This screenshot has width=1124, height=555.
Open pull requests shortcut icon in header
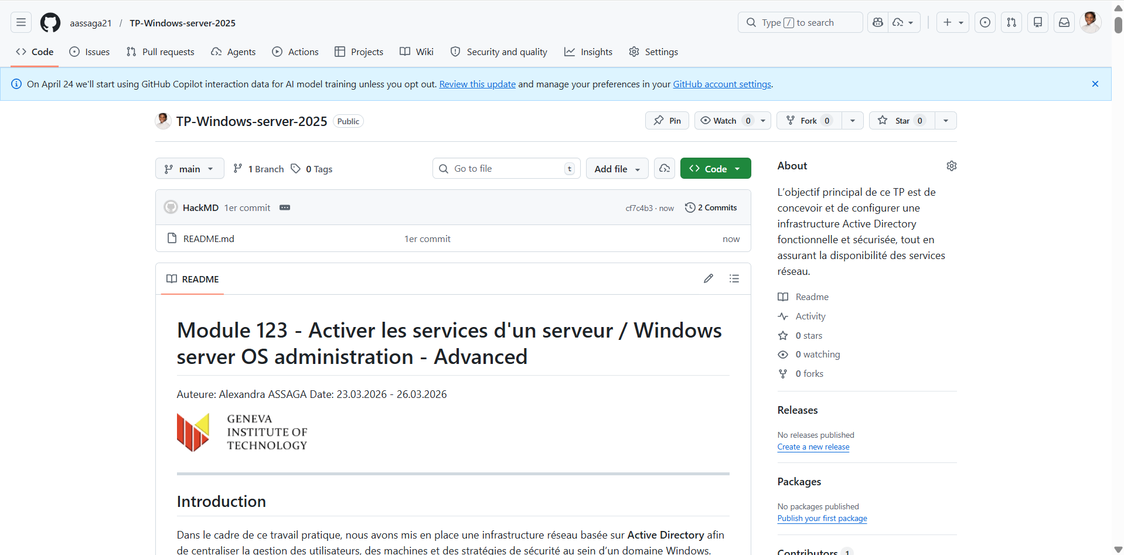coord(1011,22)
